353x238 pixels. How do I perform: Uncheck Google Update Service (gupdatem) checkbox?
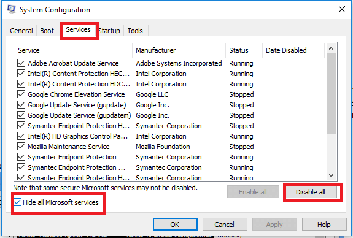(x=21, y=115)
